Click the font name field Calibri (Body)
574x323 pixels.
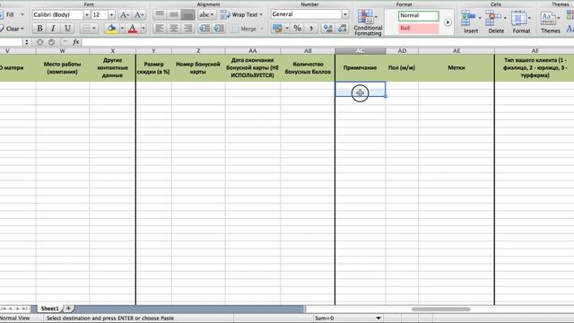click(x=57, y=14)
